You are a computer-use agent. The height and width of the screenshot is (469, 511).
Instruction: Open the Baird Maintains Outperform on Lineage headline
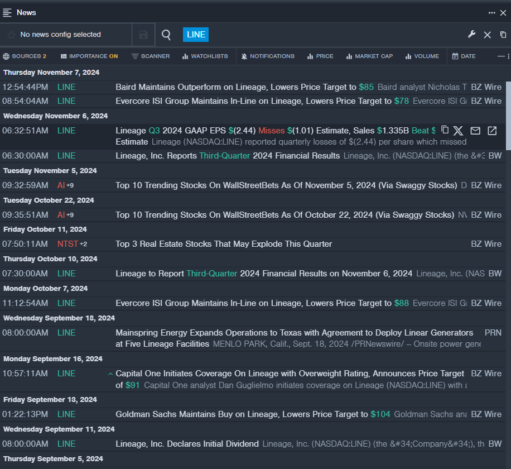point(235,87)
